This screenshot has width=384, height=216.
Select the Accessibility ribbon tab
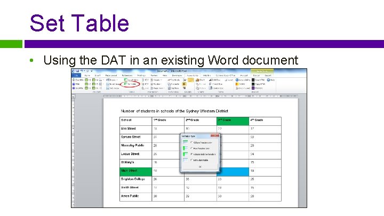(193, 75)
